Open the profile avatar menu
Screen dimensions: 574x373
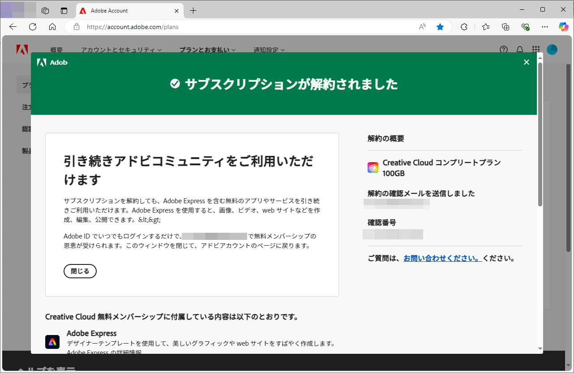[552, 50]
